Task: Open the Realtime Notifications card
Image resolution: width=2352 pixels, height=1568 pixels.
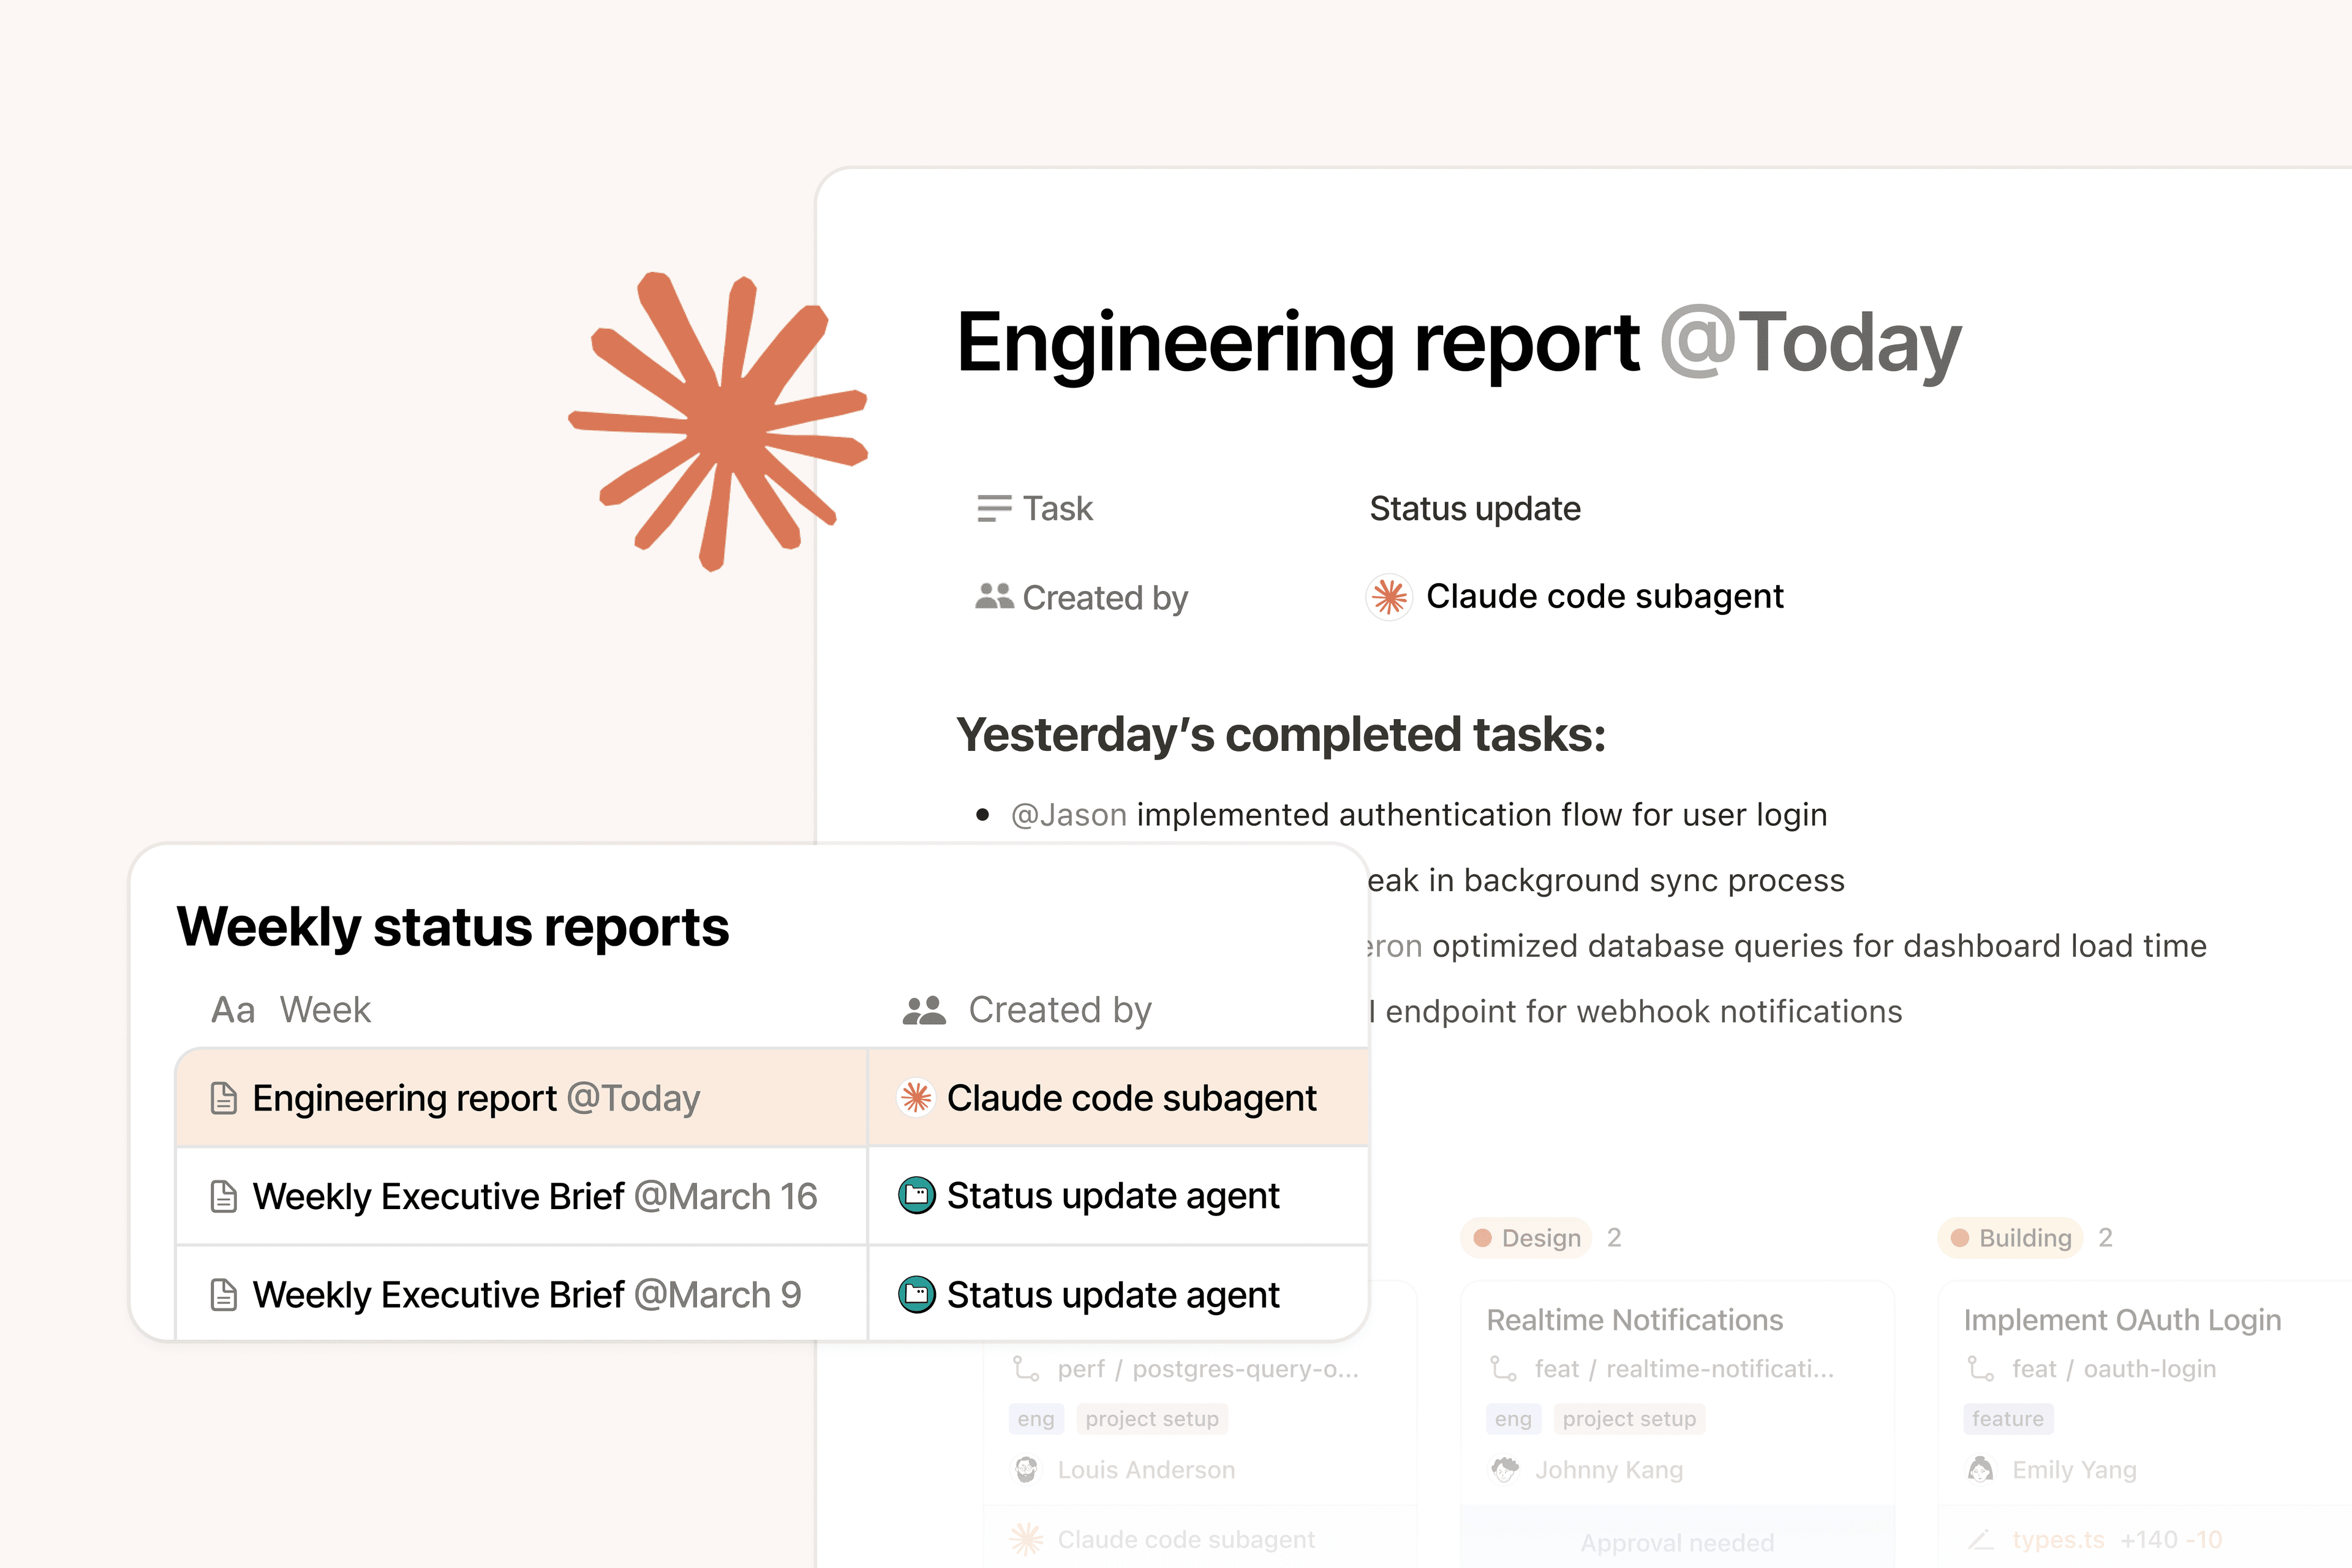Action: click(1634, 1320)
